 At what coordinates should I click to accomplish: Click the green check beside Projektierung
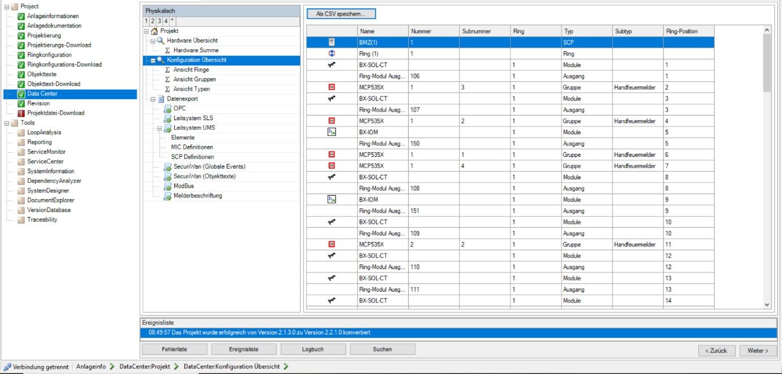[x=21, y=36]
